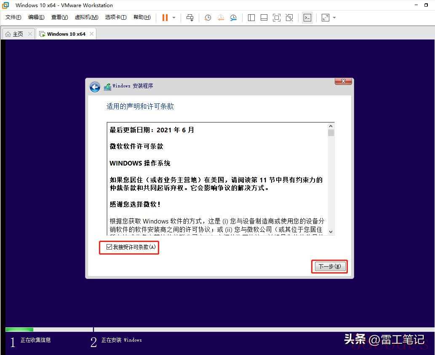Enter full screen mode icon
Image resolution: width=435 pixels, height=355 pixels.
(x=277, y=18)
